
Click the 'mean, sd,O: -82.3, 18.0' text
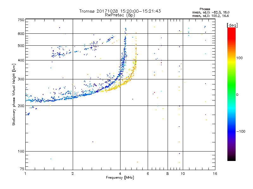coord(211,12)
